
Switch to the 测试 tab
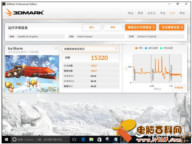pyautogui.click(x=140, y=13)
